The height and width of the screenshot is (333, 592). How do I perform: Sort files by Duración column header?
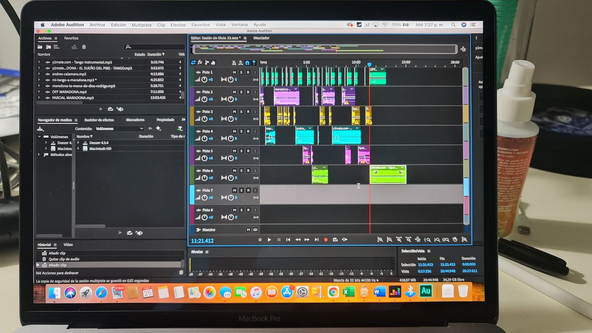tap(155, 54)
